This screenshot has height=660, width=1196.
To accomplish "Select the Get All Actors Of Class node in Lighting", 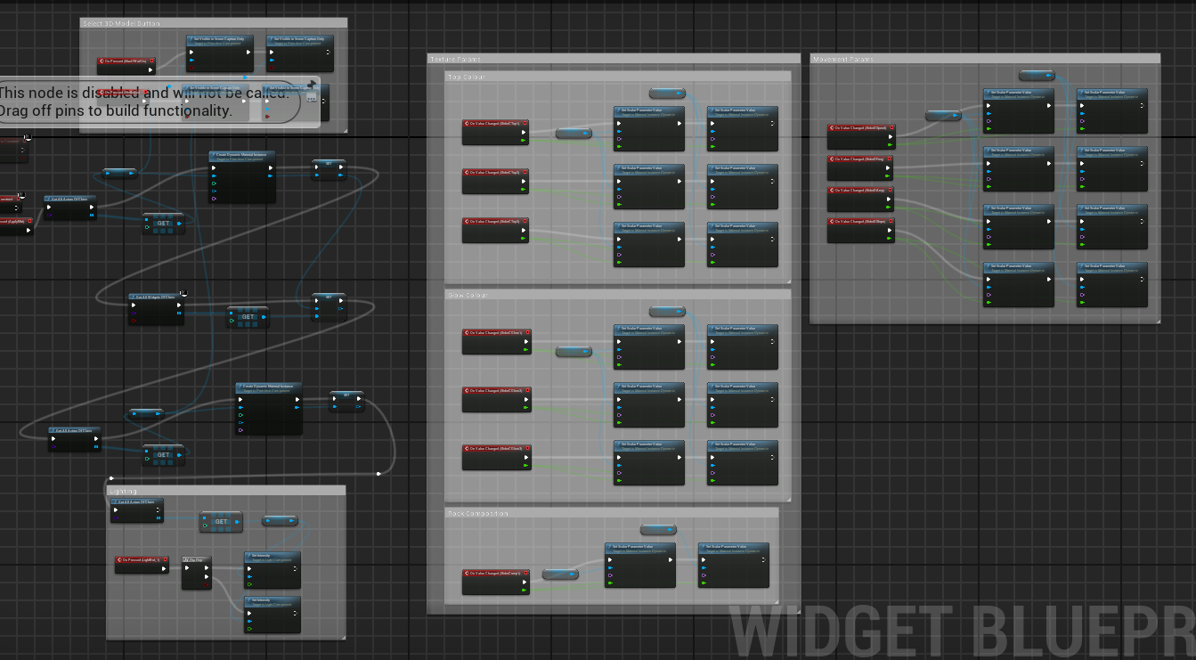I will pyautogui.click(x=137, y=510).
